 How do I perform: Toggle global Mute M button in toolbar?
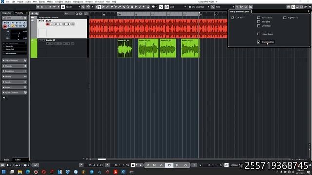click(38, 7)
